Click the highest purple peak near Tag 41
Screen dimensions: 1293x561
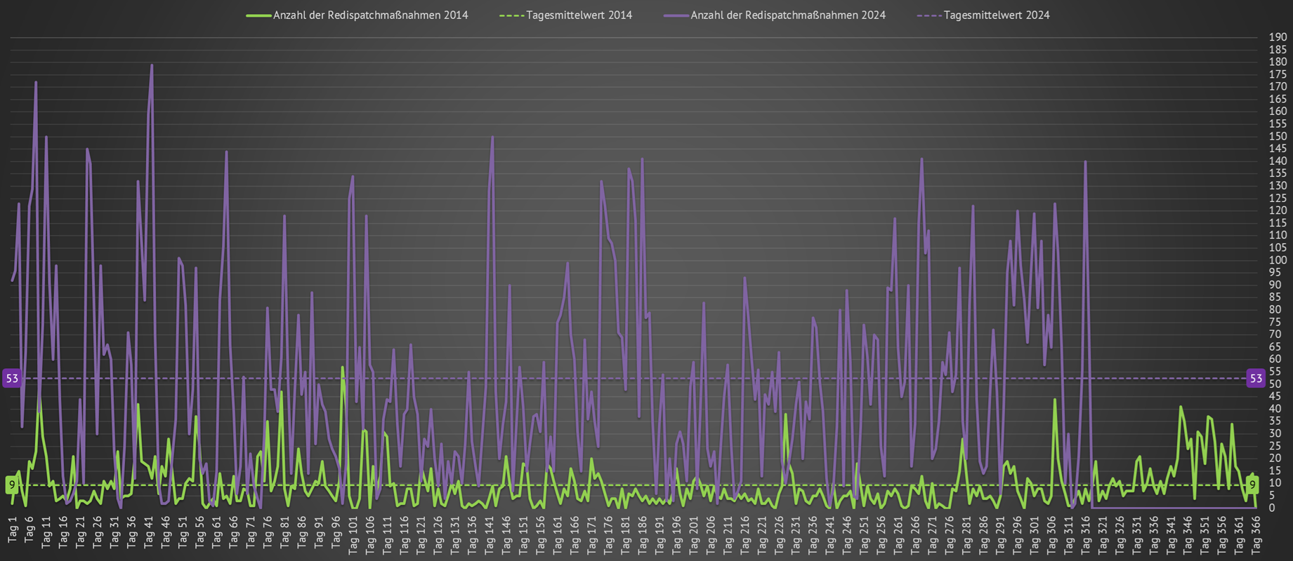[x=152, y=65]
